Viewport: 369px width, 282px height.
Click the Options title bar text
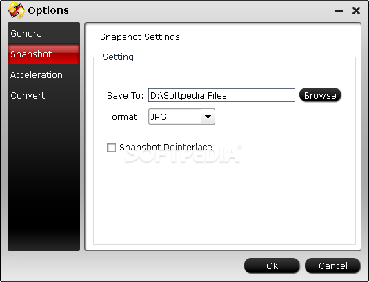click(48, 10)
